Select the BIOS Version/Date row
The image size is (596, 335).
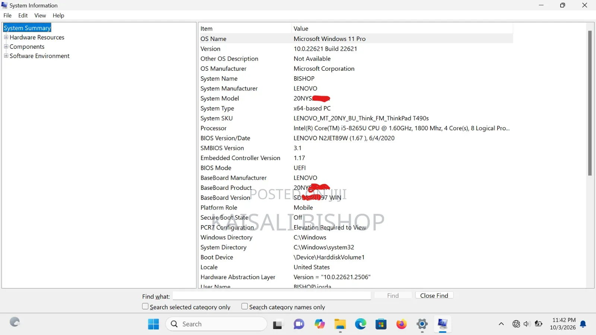pyautogui.click(x=356, y=138)
